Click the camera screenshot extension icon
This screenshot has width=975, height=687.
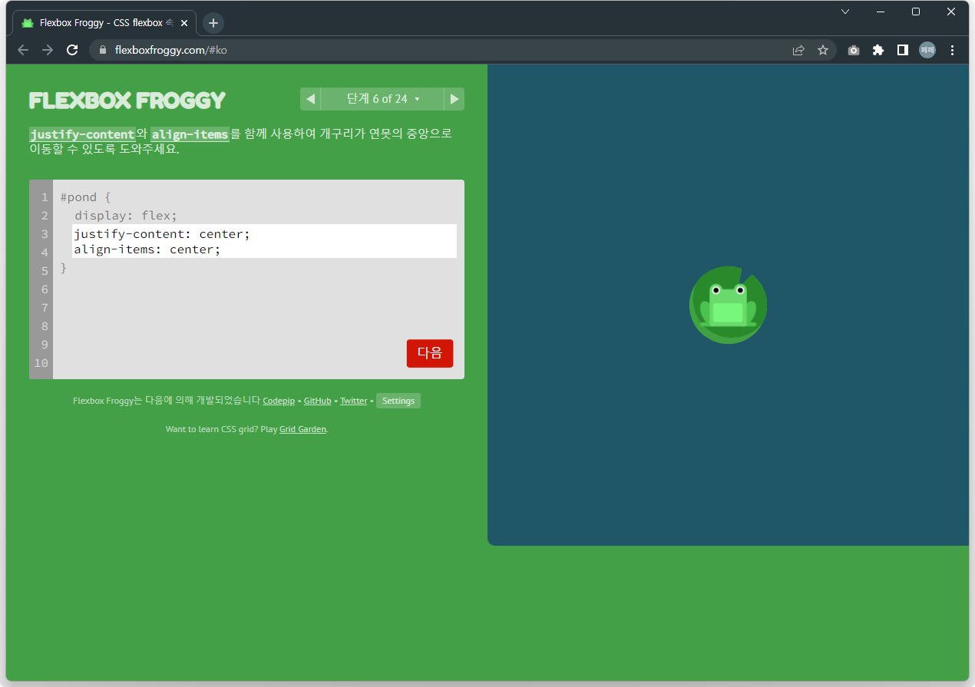click(854, 50)
